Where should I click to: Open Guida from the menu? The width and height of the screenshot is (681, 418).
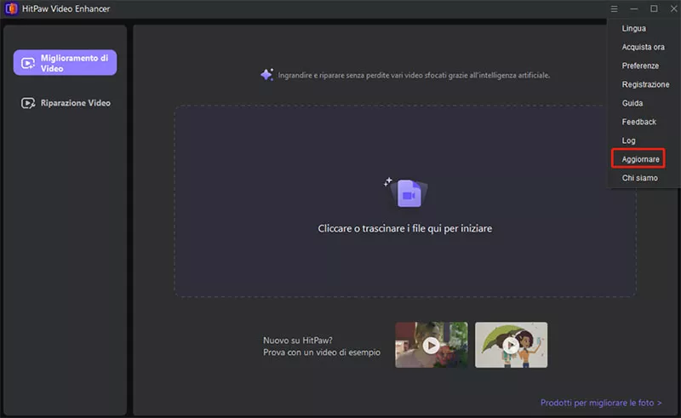point(632,103)
